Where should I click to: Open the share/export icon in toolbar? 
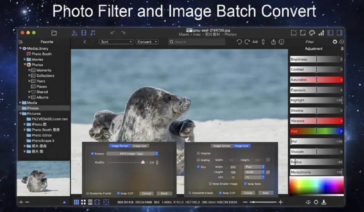(x=273, y=42)
